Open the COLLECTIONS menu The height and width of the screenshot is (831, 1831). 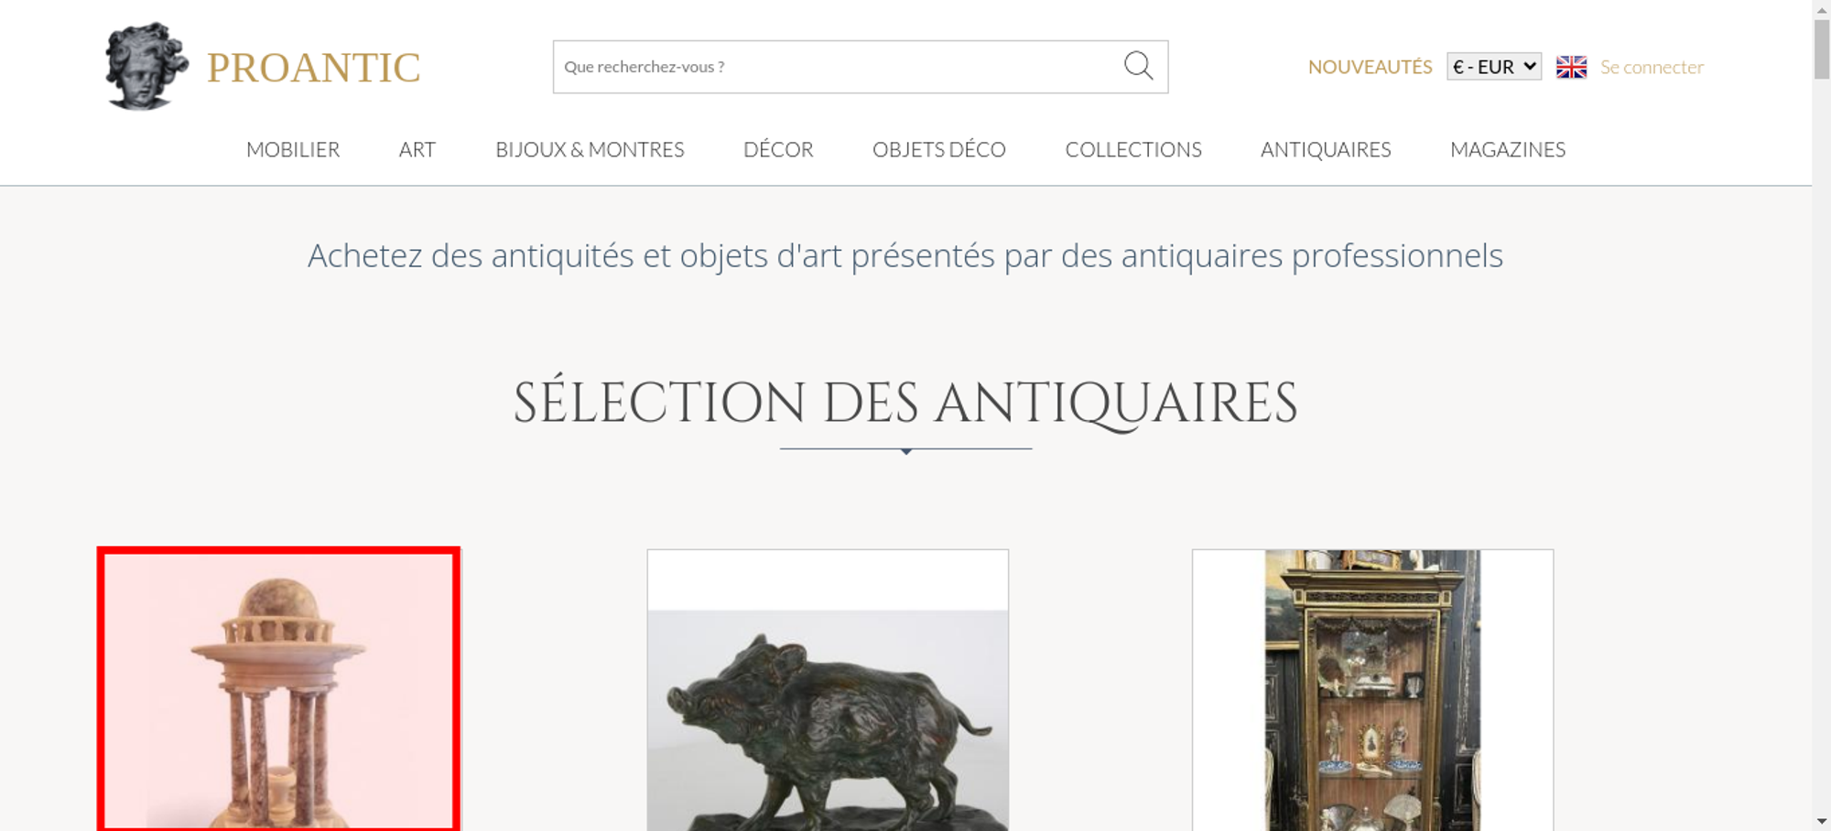(1133, 149)
